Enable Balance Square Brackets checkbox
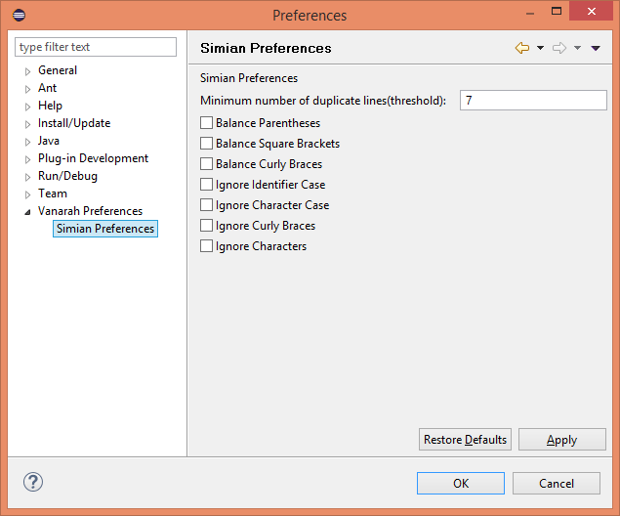The width and height of the screenshot is (620, 516). (x=206, y=144)
